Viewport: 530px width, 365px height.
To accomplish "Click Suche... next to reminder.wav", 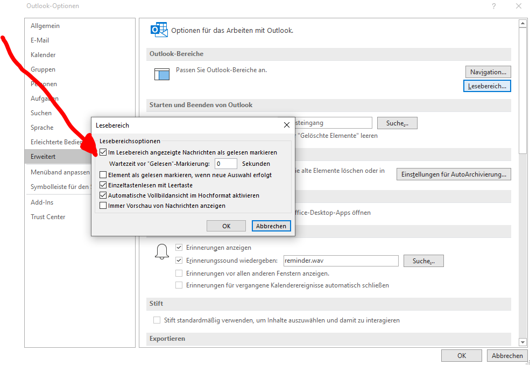I will (423, 261).
